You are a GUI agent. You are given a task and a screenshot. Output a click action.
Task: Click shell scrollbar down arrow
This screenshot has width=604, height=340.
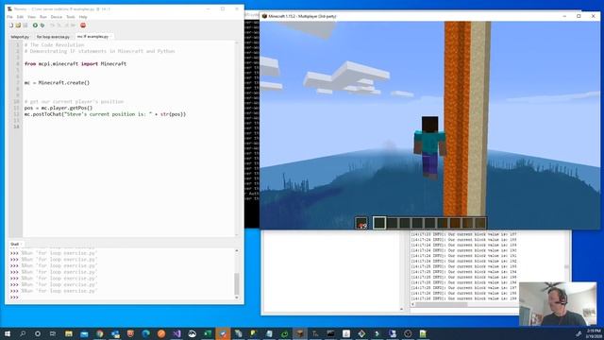click(237, 297)
